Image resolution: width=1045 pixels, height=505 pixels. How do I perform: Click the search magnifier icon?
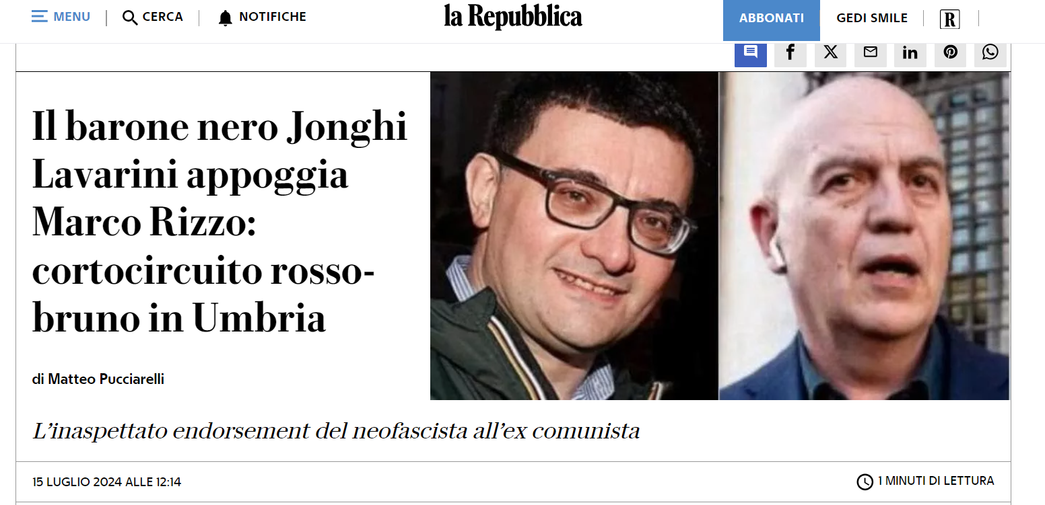pyautogui.click(x=130, y=17)
